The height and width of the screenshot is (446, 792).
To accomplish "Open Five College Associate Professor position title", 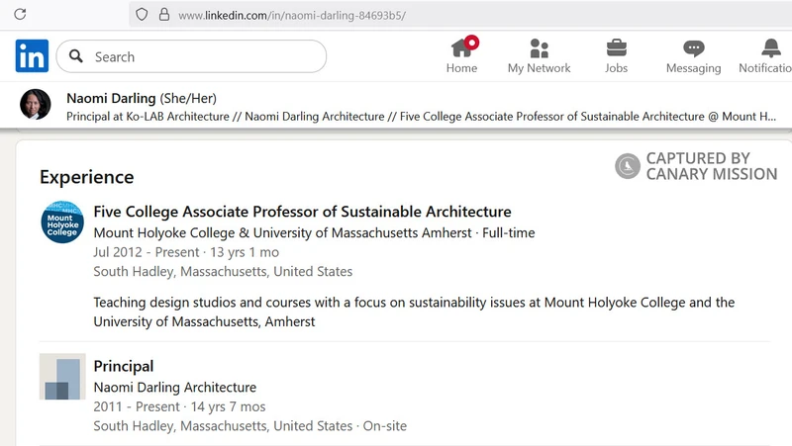I will point(302,212).
